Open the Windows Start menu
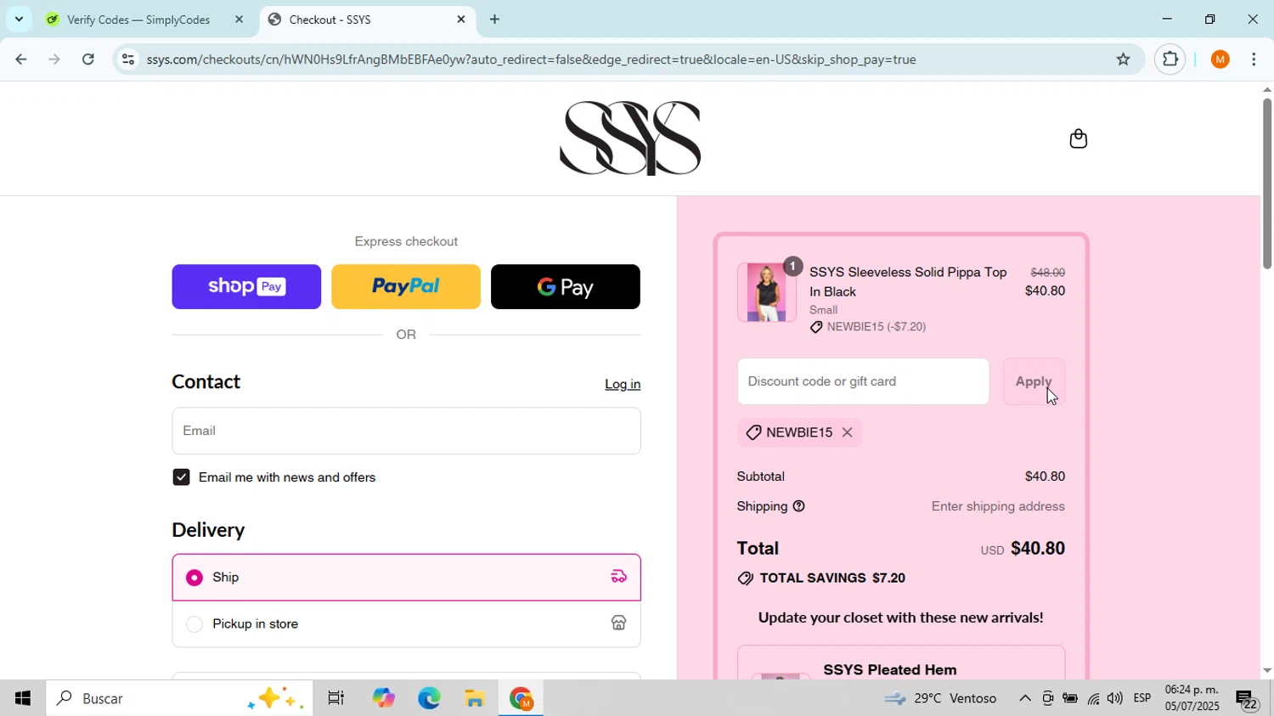 tap(23, 698)
